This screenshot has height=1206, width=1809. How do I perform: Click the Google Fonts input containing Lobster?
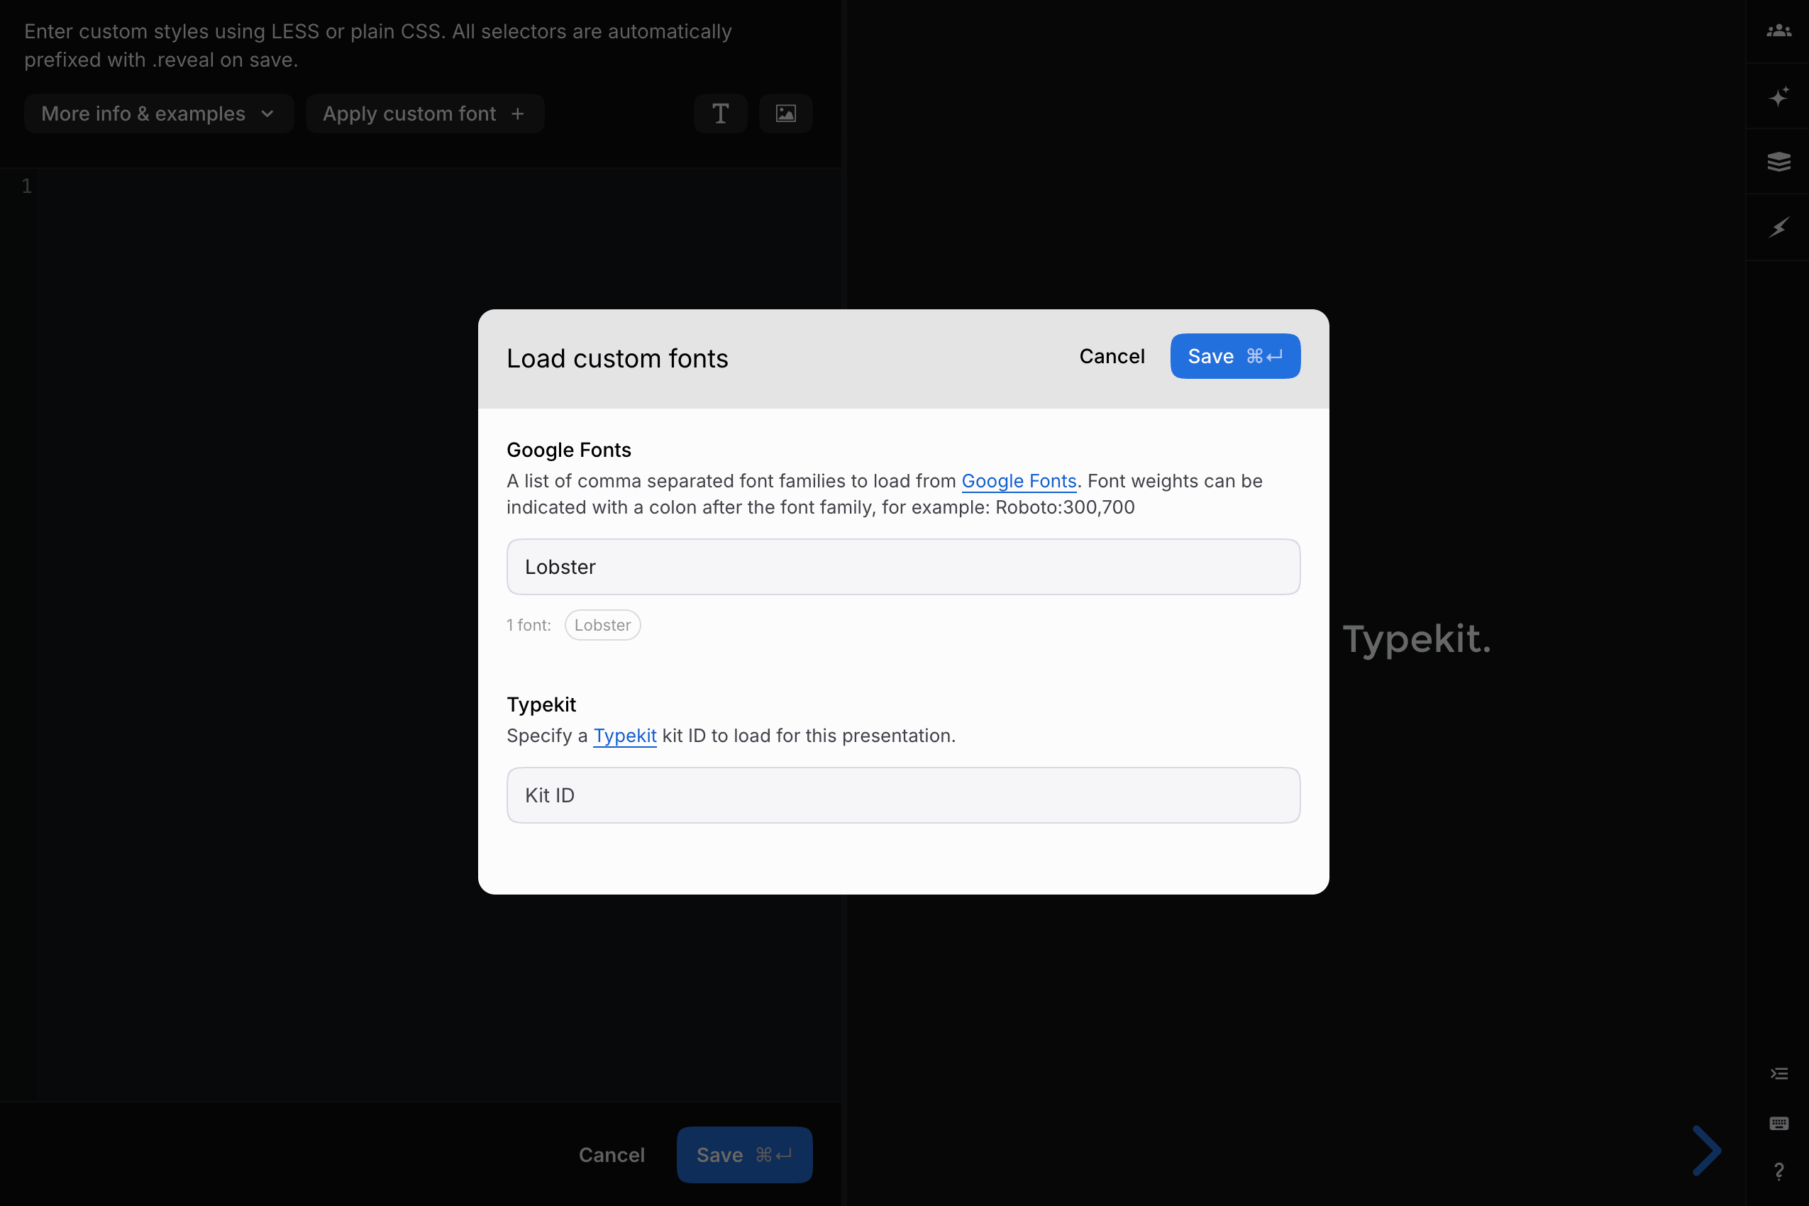pos(903,567)
